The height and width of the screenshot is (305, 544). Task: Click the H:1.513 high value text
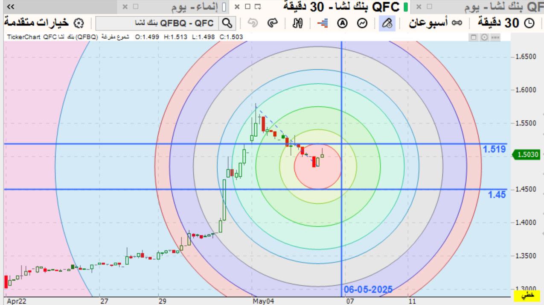[x=175, y=37]
